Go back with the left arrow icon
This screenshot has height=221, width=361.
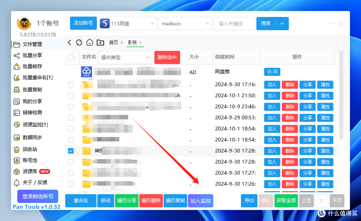coord(70,42)
